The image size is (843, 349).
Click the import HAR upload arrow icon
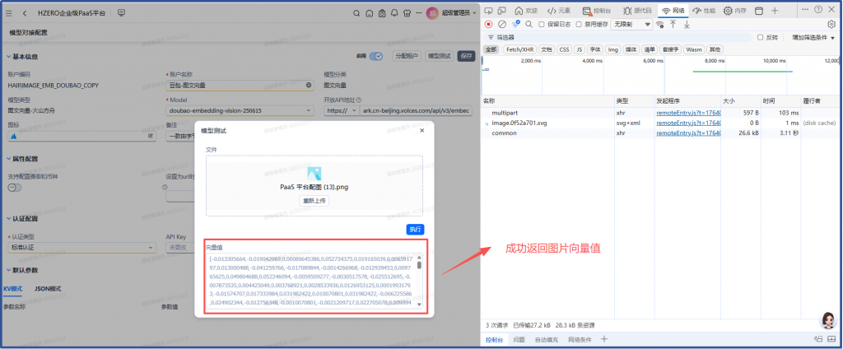tap(673, 24)
